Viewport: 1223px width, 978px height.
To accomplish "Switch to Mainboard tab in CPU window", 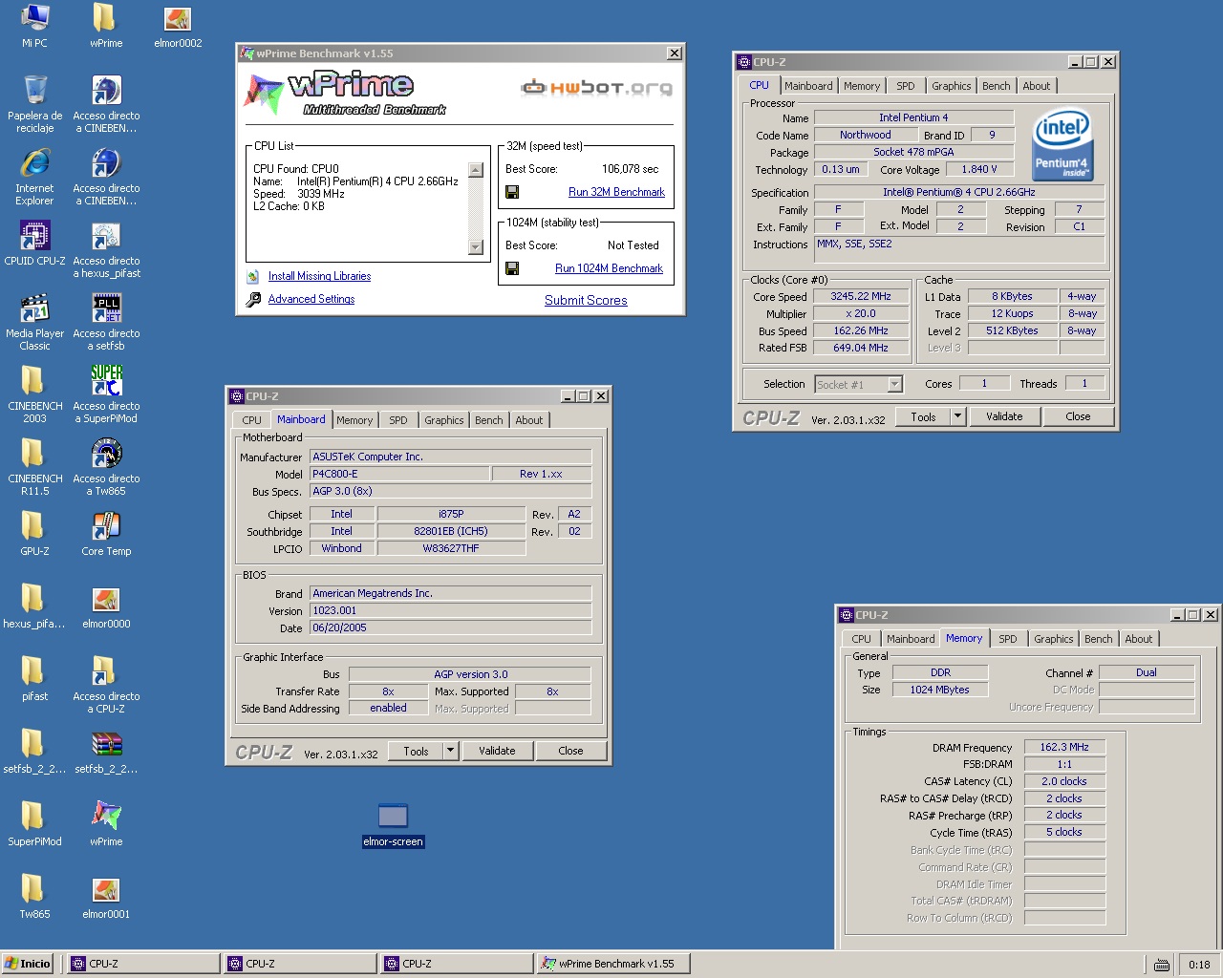I will pyautogui.click(x=808, y=86).
